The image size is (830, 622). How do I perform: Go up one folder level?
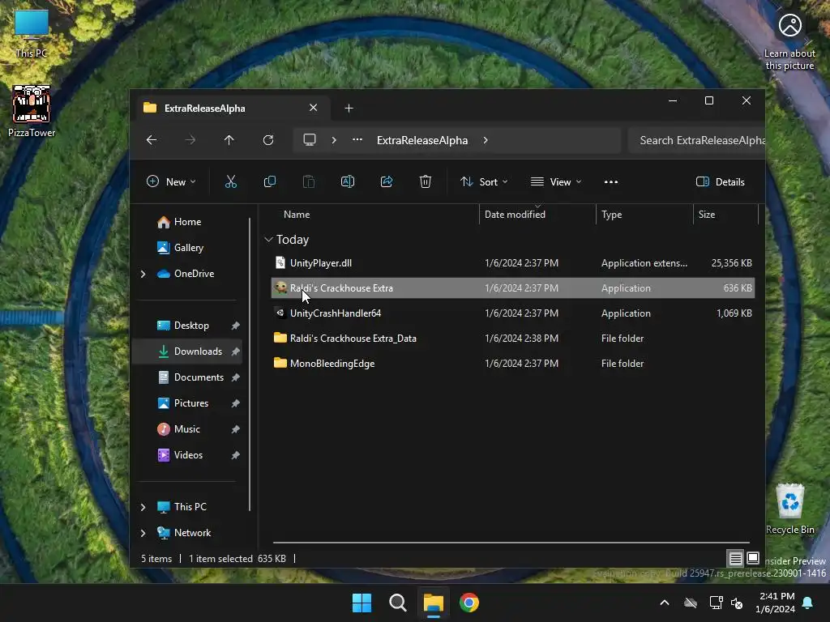(229, 140)
